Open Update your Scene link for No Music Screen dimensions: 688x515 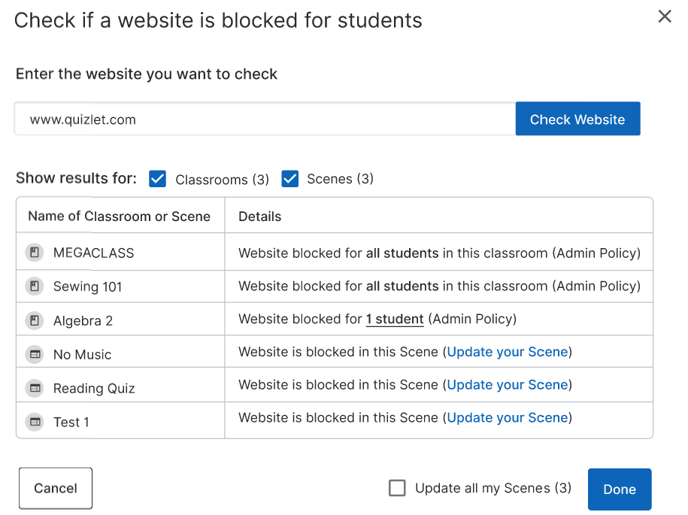508,352
